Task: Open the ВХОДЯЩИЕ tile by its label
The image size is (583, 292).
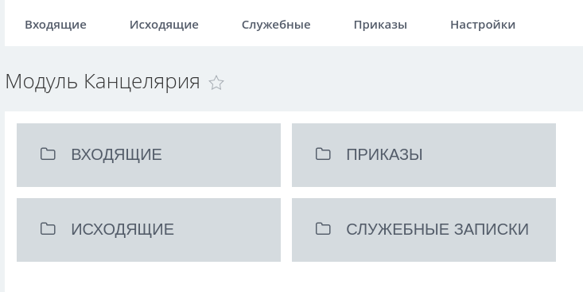Action: point(116,154)
